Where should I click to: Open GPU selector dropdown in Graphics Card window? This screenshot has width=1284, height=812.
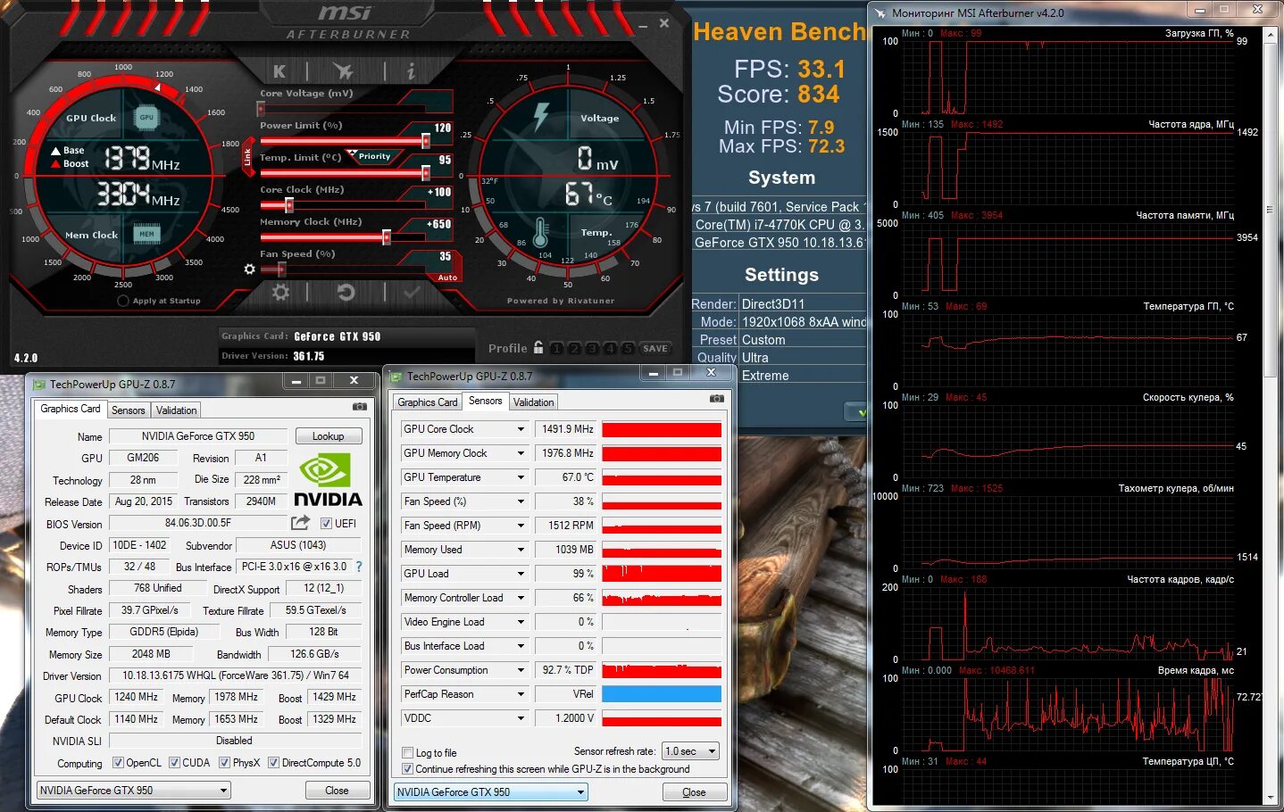[133, 790]
